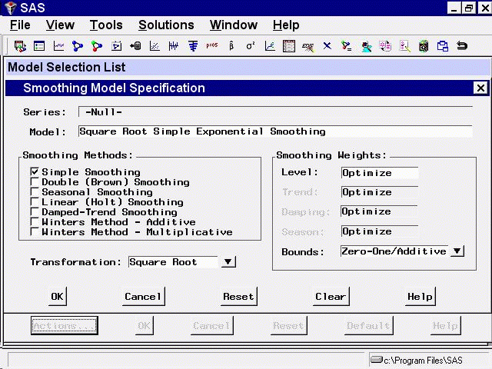Open the Tools menu
492x369 pixels.
coord(106,25)
